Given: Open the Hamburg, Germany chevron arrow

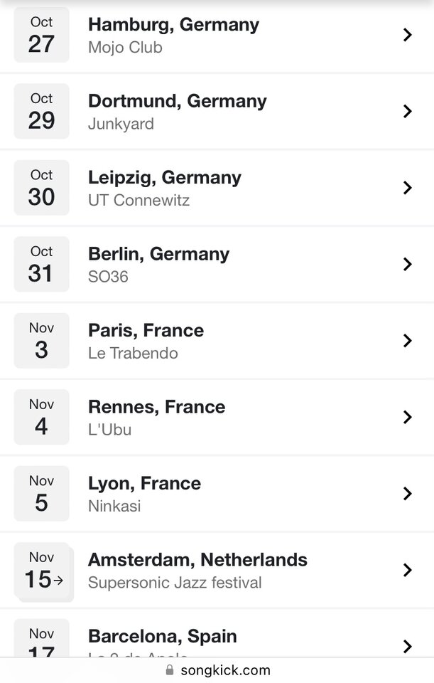Looking at the screenshot, I should [x=407, y=35].
